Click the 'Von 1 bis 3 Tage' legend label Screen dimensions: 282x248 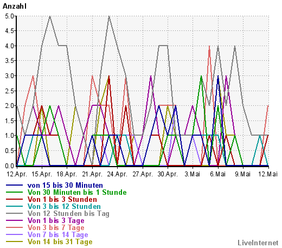pyautogui.click(x=56, y=220)
